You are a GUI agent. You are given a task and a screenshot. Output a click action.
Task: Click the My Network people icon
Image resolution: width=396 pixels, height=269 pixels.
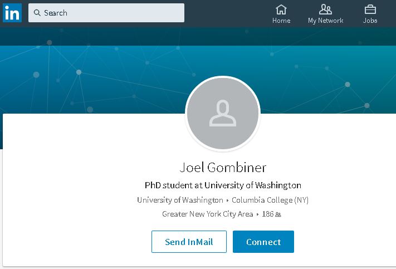point(325,9)
